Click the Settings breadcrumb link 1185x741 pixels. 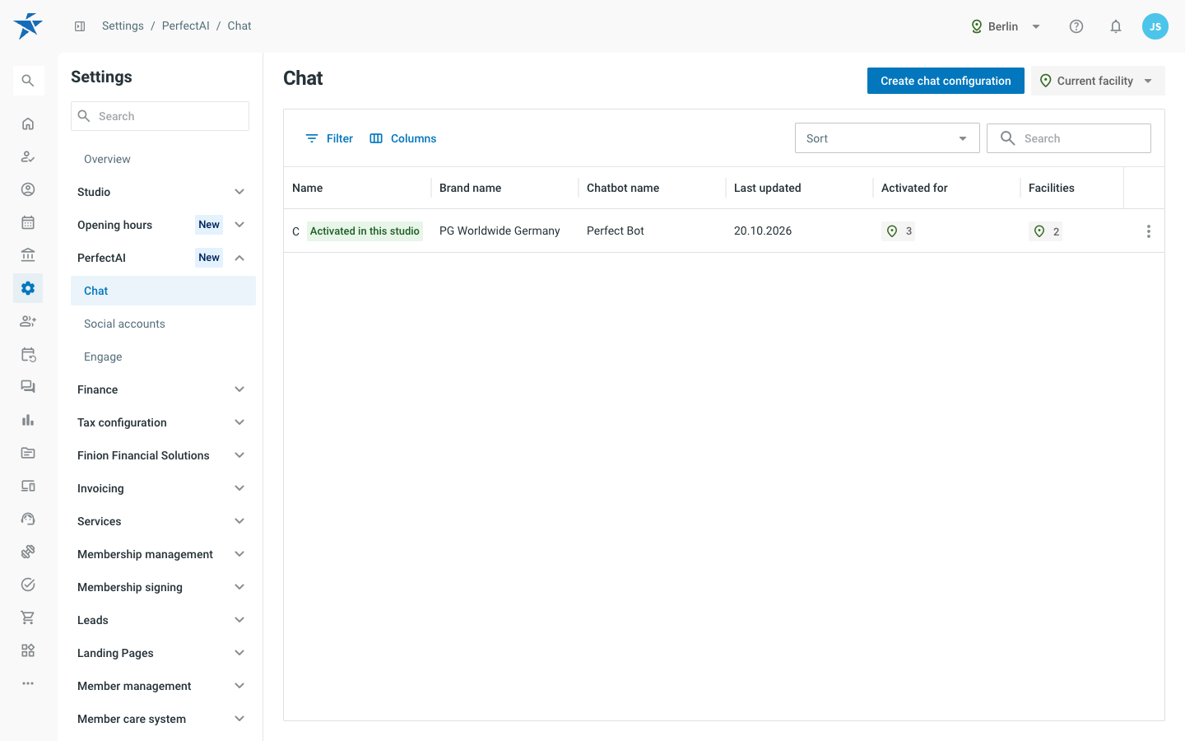[x=123, y=26]
